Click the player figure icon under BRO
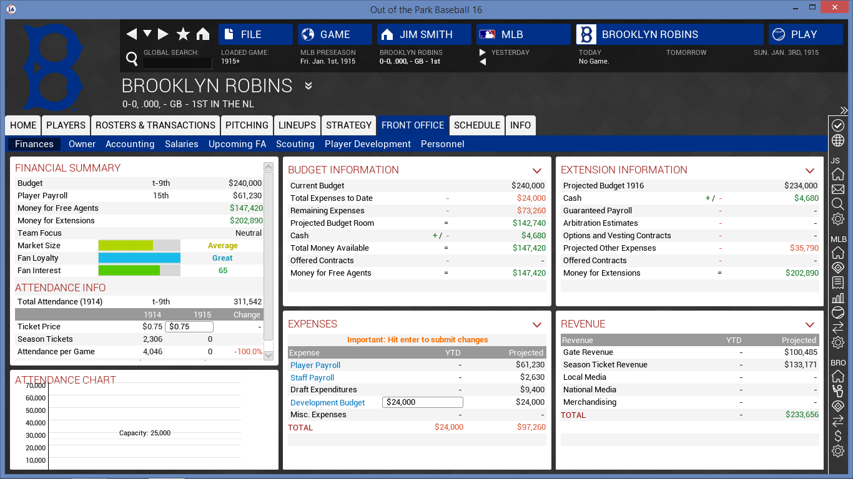This screenshot has height=479, width=853. pos(838,391)
